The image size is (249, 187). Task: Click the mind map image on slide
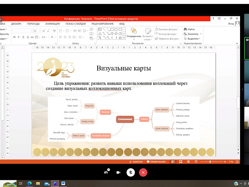(123, 119)
